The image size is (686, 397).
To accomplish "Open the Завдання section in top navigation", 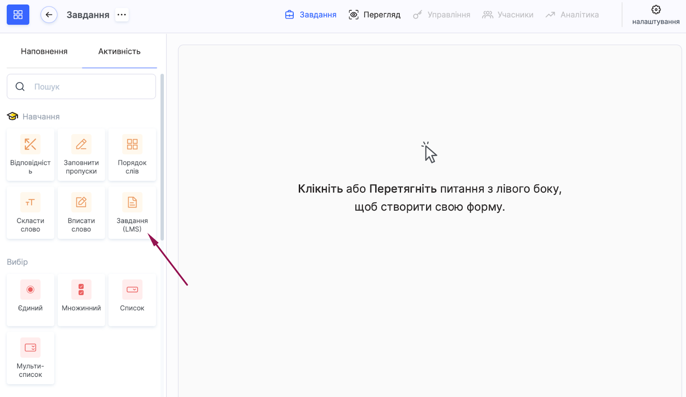I will tap(311, 15).
